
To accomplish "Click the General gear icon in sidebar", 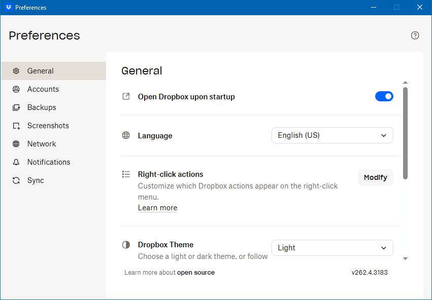I will pyautogui.click(x=16, y=71).
